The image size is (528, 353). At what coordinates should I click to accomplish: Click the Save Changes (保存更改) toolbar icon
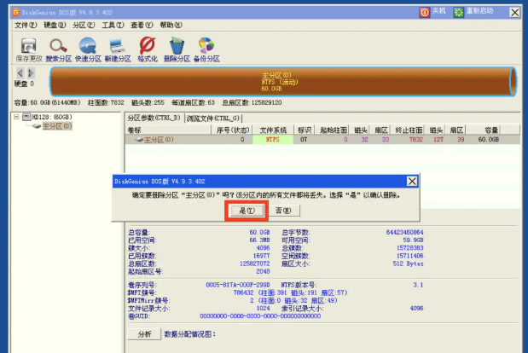29,46
